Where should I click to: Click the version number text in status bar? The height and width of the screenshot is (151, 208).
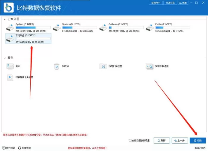click(x=200, y=148)
